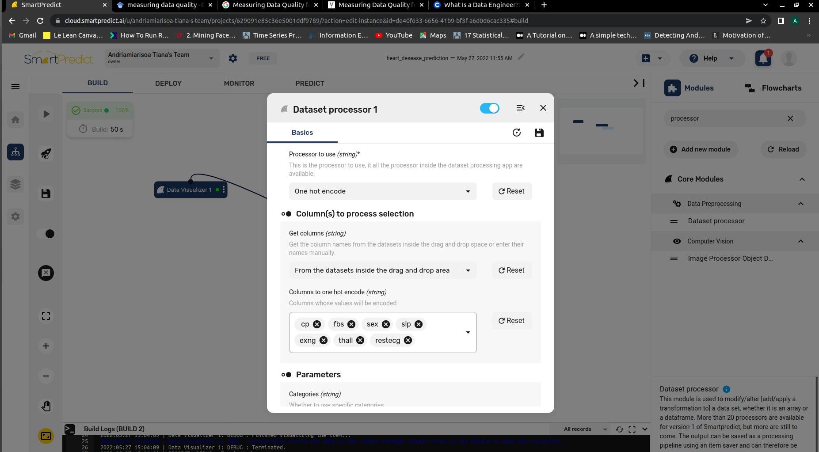Clear the processor search field

790,118
